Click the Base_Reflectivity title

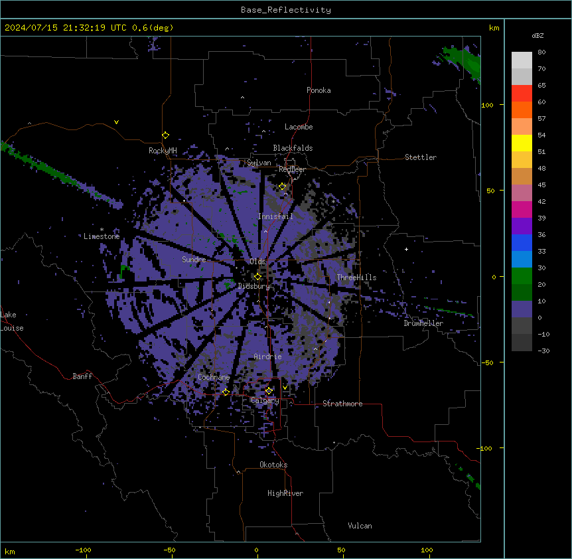coord(286,10)
